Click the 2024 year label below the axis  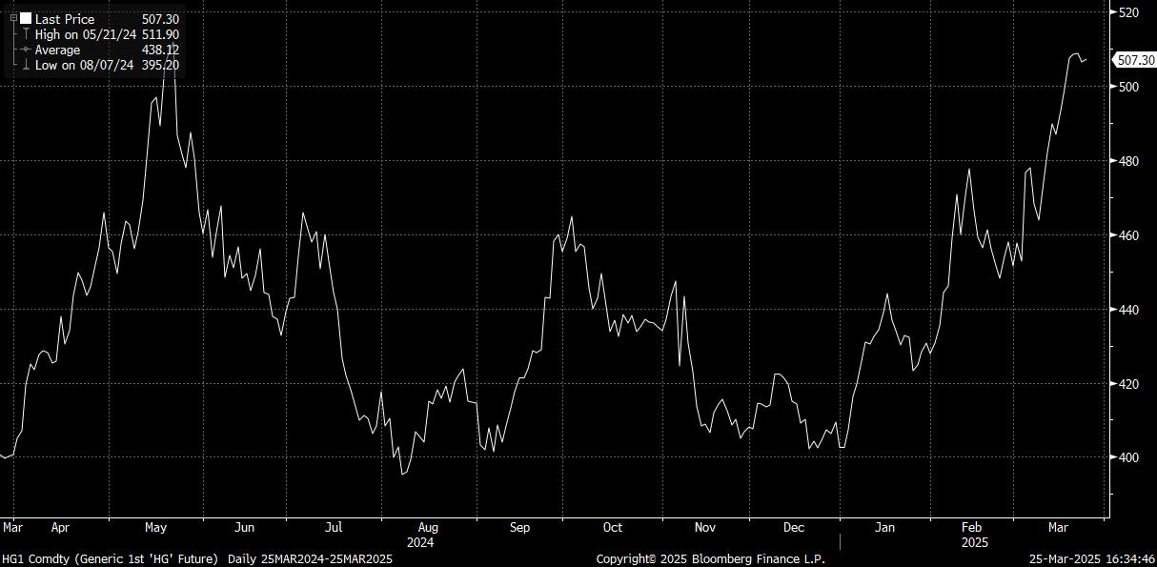point(420,542)
